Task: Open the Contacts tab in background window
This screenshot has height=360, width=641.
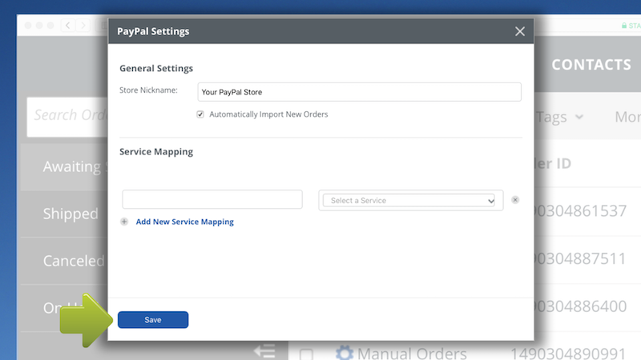Action: coord(591,65)
